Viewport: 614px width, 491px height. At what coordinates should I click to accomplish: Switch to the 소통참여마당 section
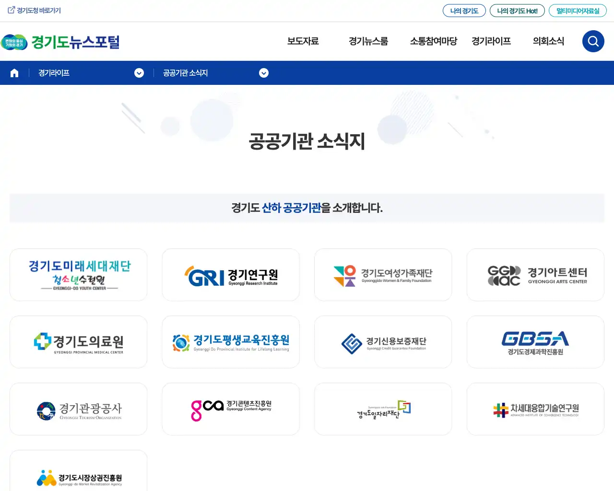[x=433, y=42]
